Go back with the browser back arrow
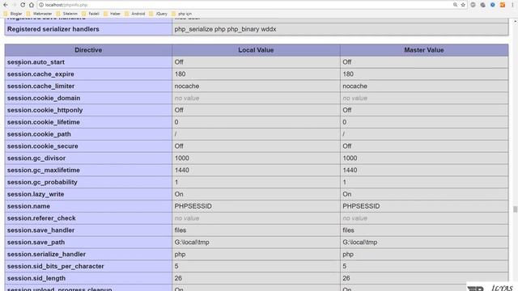Viewport: 518px width, 291px height. (x=6, y=5)
